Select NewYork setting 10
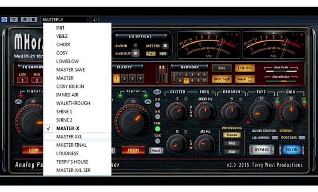Viewport: 318px width, 192px height. [204, 81]
